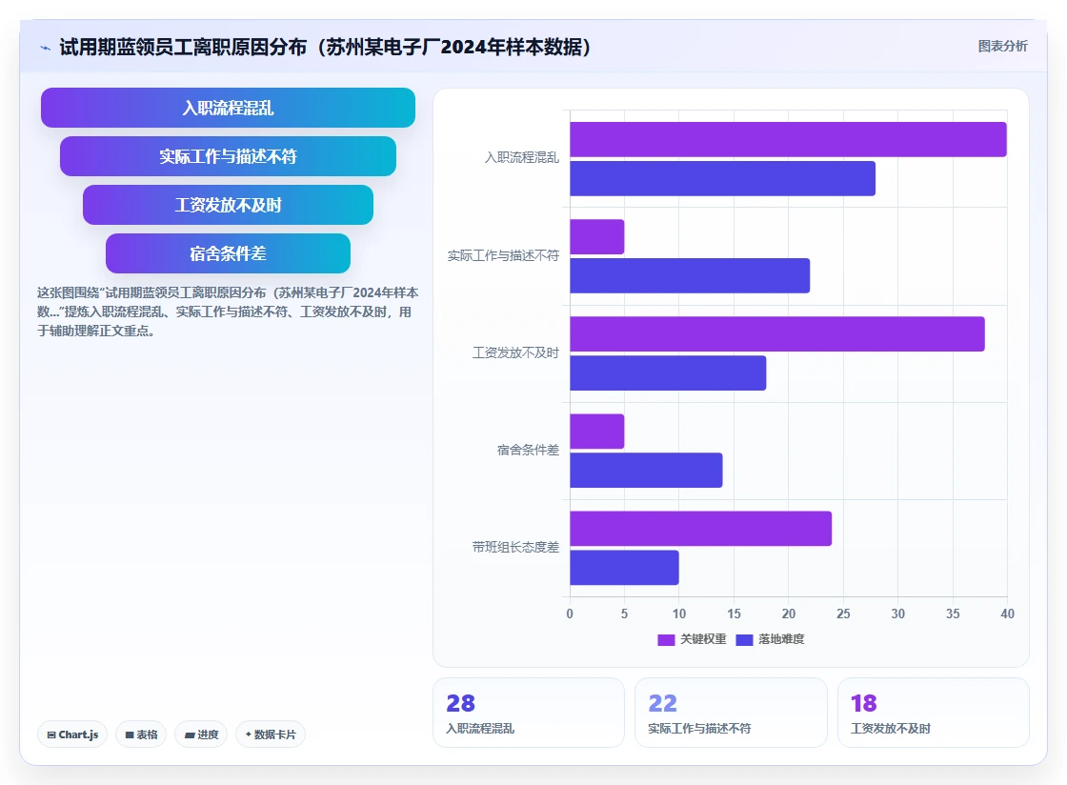Click the small icon before the chart title

point(46,48)
